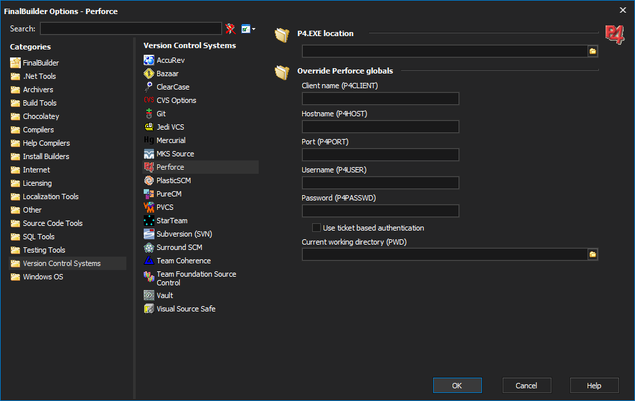Open Mercurial options text entry
The width and height of the screenshot is (635, 401).
pyautogui.click(x=171, y=140)
